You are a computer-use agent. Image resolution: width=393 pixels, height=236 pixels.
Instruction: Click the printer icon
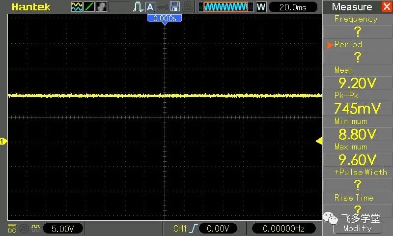pyautogui.click(x=187, y=7)
